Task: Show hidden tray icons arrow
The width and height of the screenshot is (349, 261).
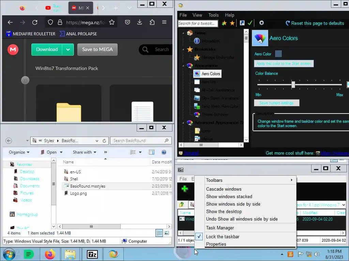Action: click(282, 254)
